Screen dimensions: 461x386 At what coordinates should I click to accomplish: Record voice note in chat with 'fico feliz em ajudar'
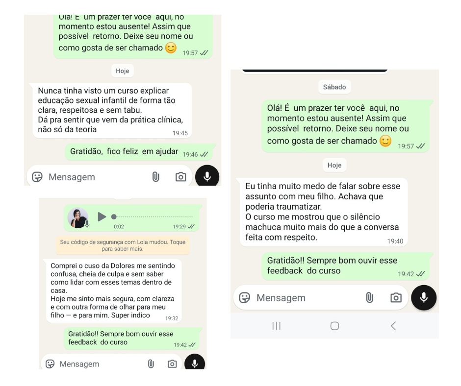207,176
